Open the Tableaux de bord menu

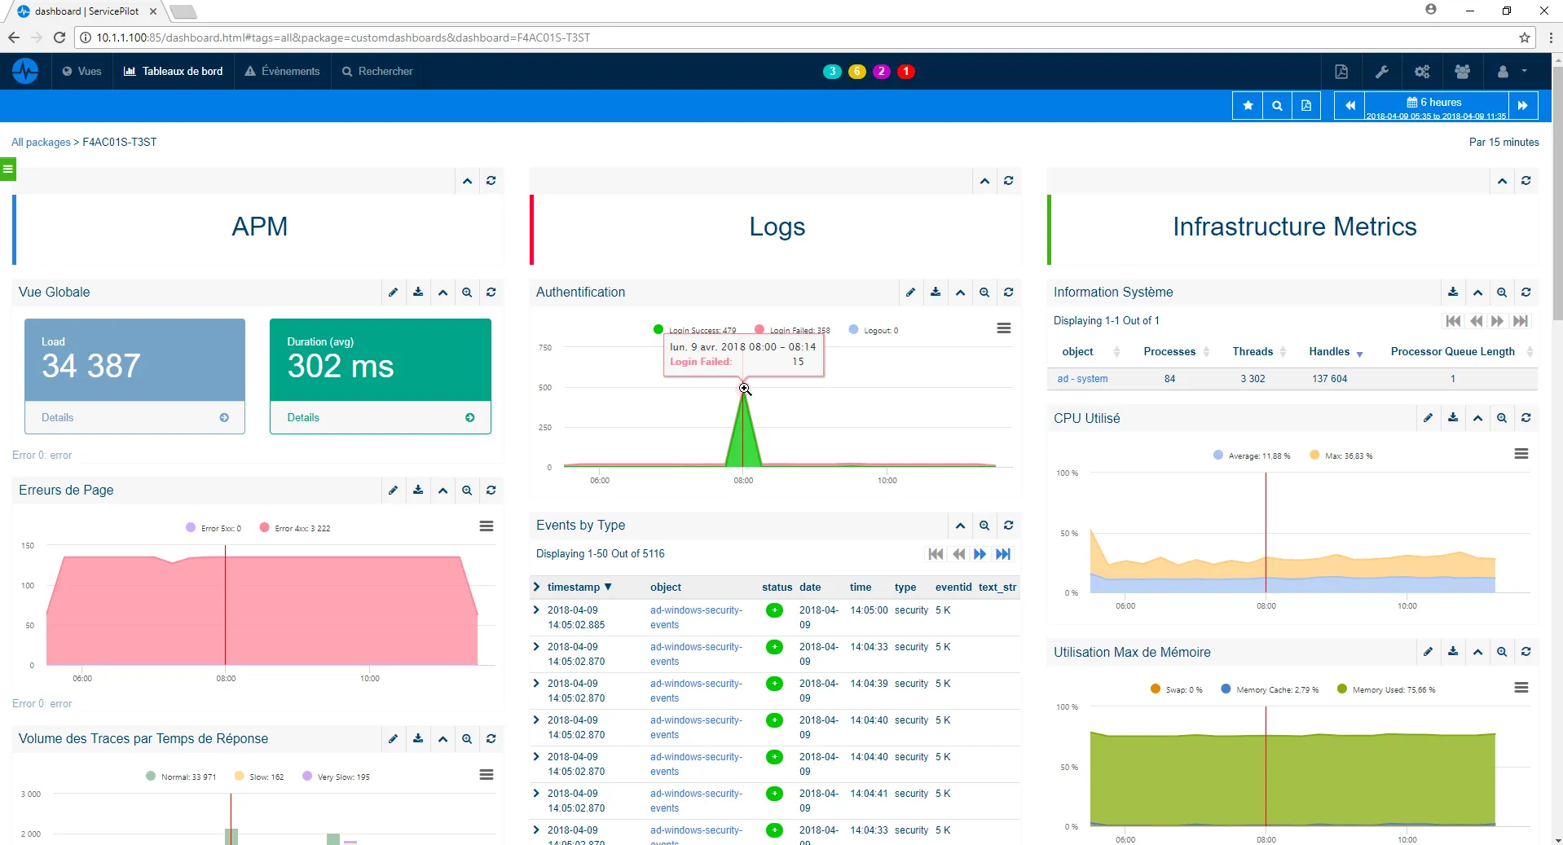174,72
